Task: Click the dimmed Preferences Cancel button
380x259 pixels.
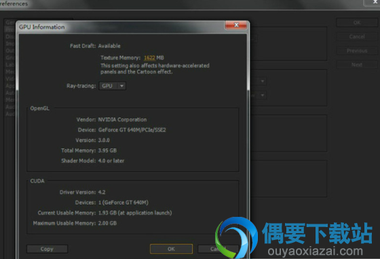Action: 357,37
